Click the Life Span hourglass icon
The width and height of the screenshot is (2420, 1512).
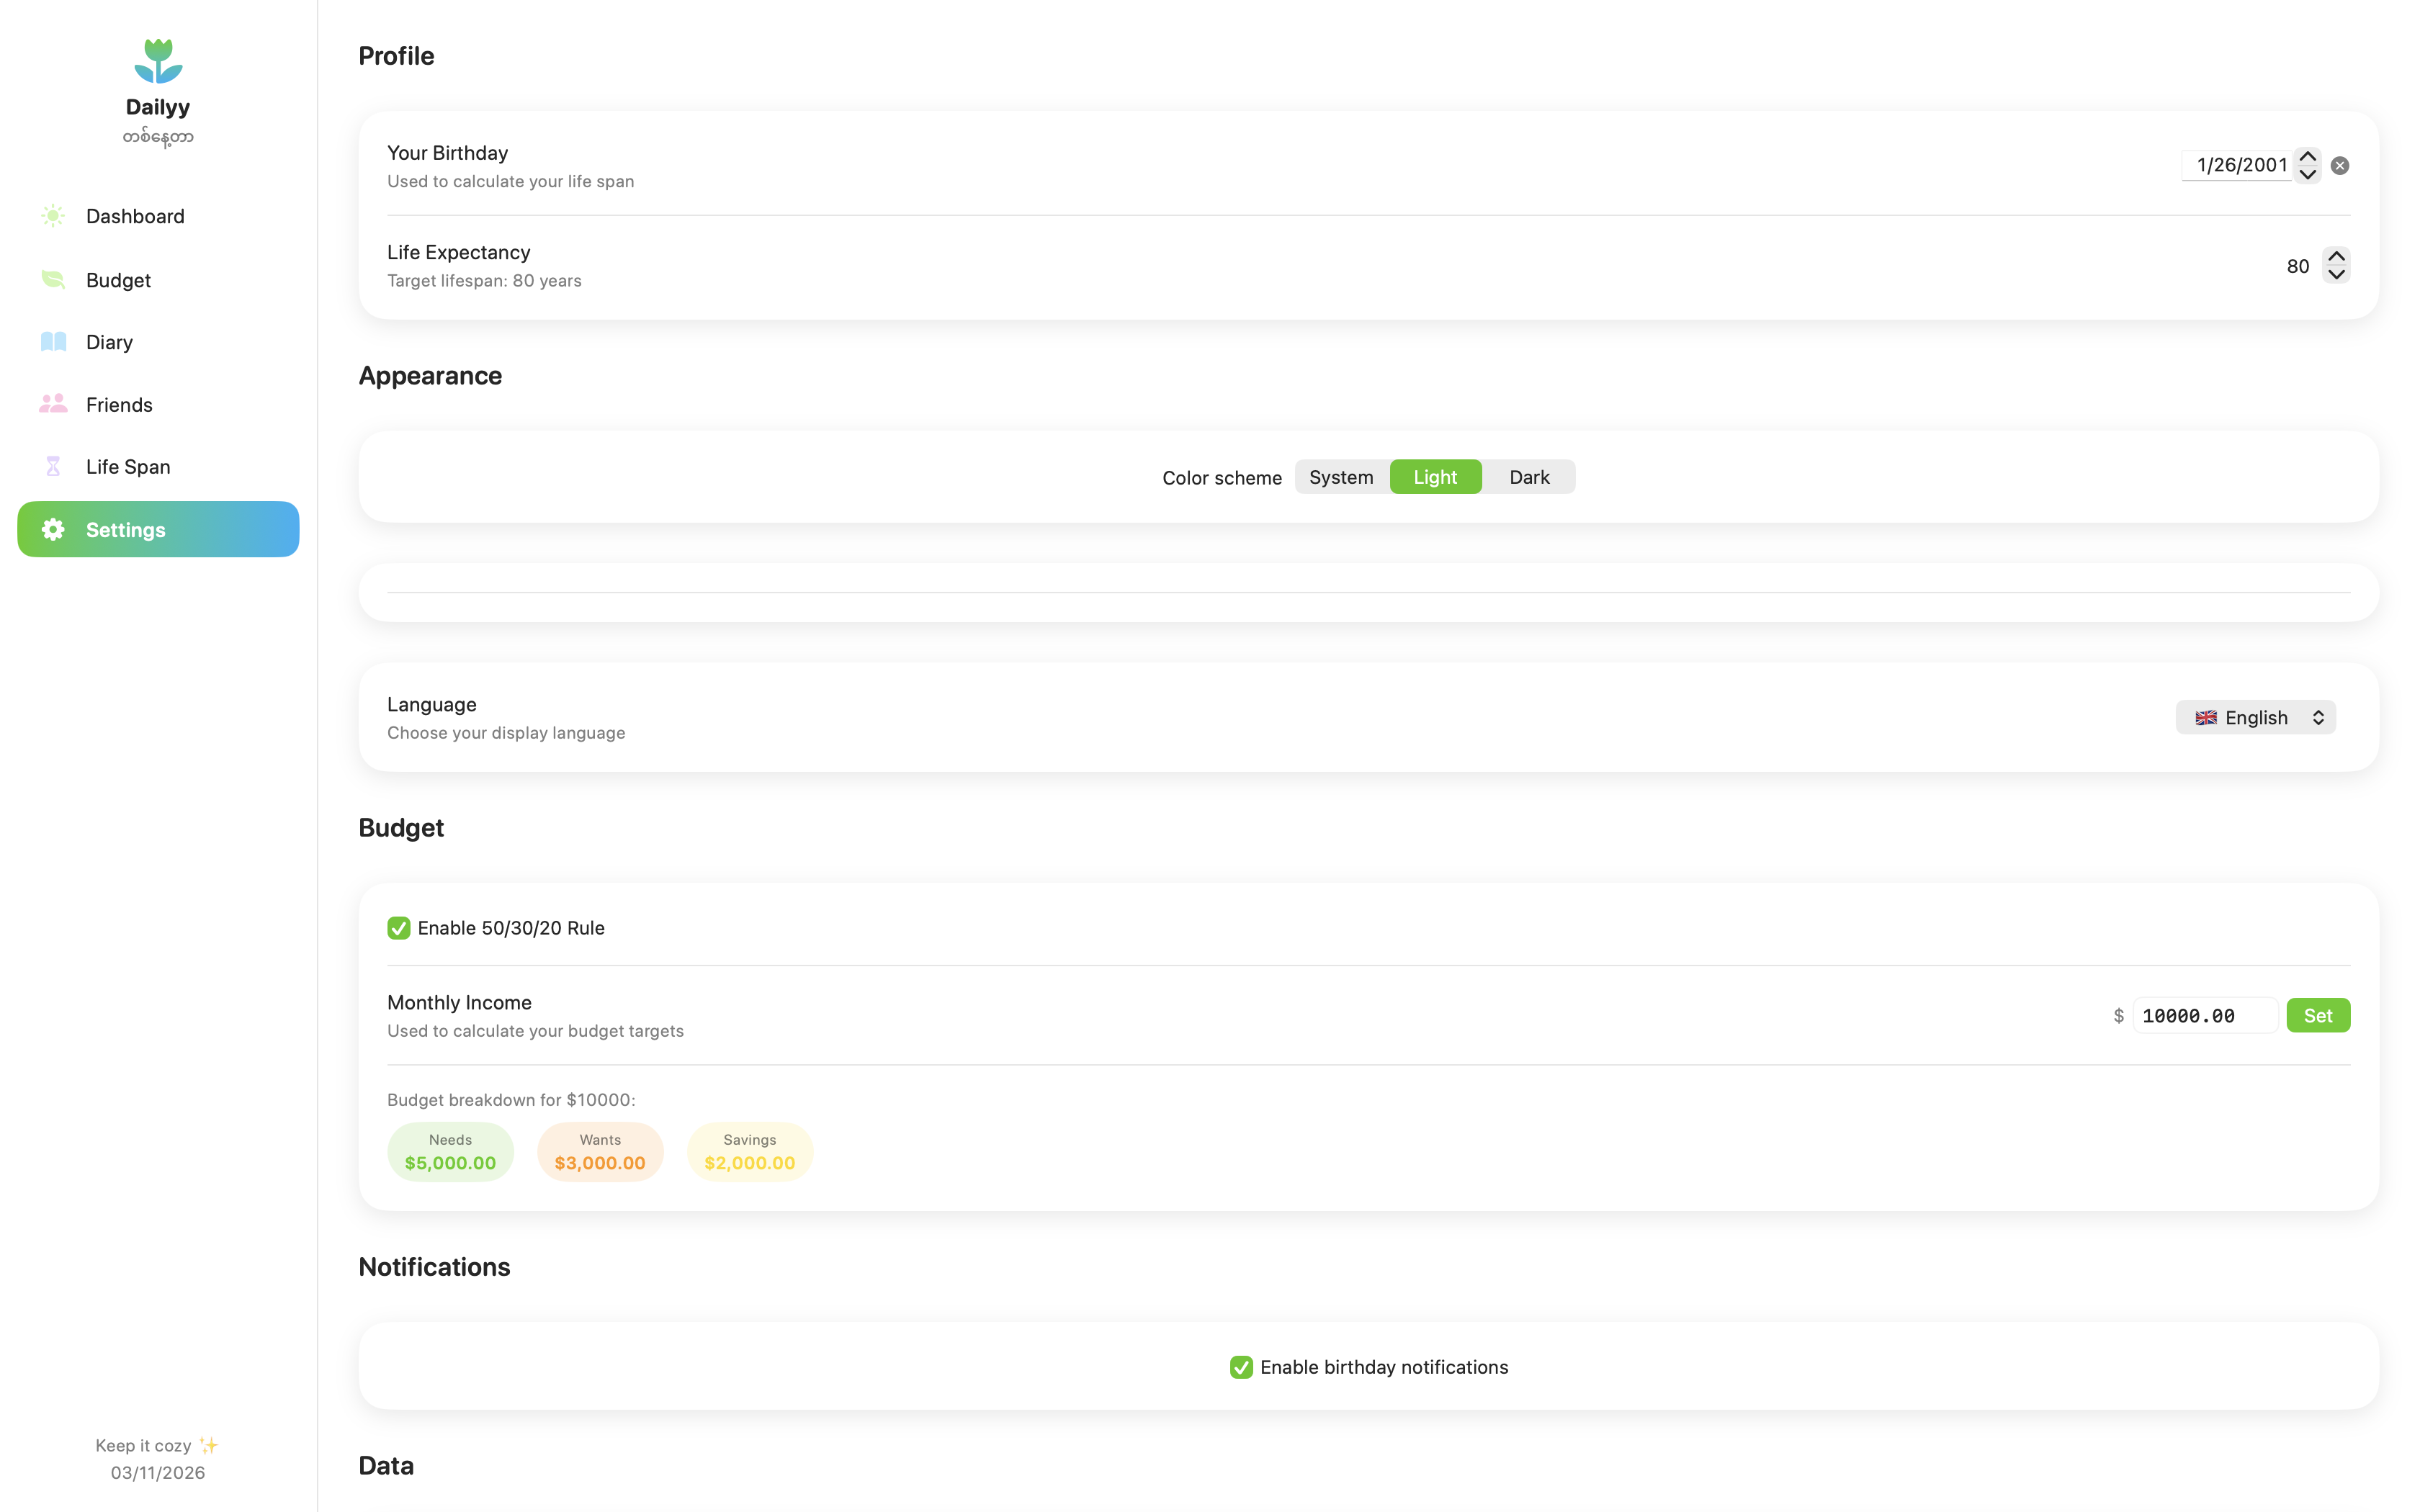coord(53,467)
